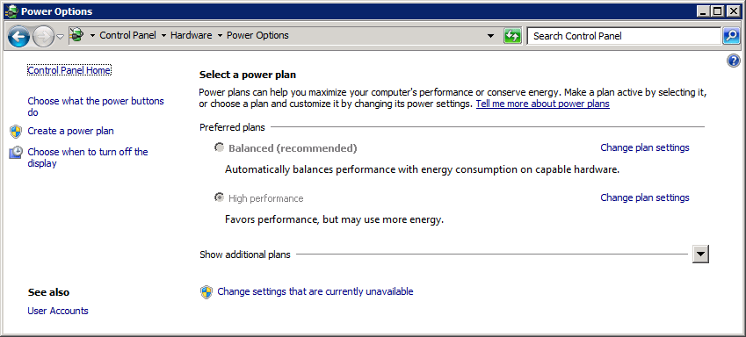Click the shield icon by Change settings unavailable

(206, 292)
